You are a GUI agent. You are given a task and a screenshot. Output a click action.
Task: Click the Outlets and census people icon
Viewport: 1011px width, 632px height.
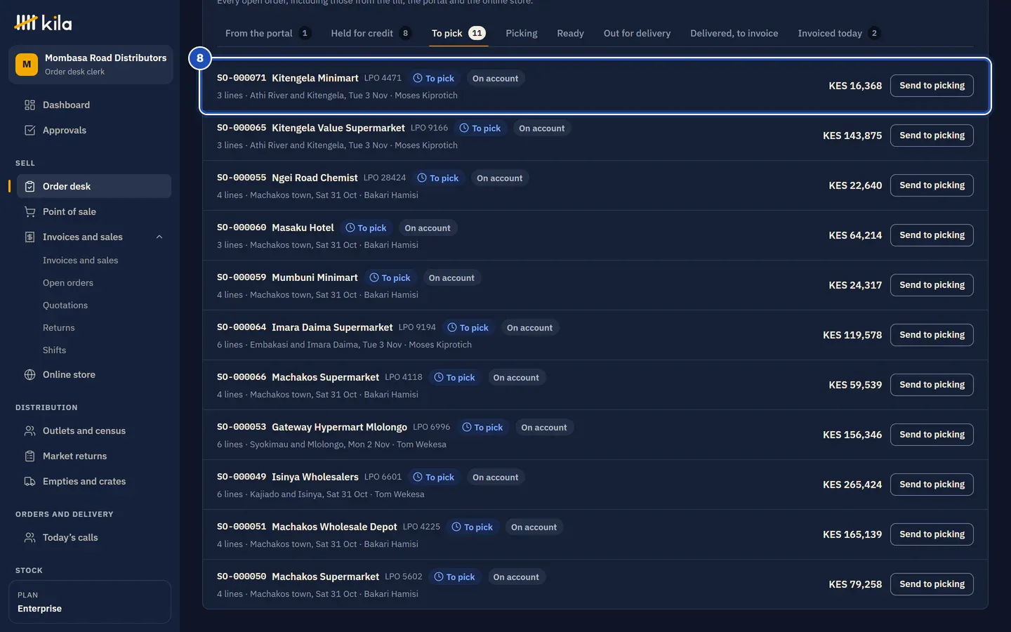pos(29,431)
